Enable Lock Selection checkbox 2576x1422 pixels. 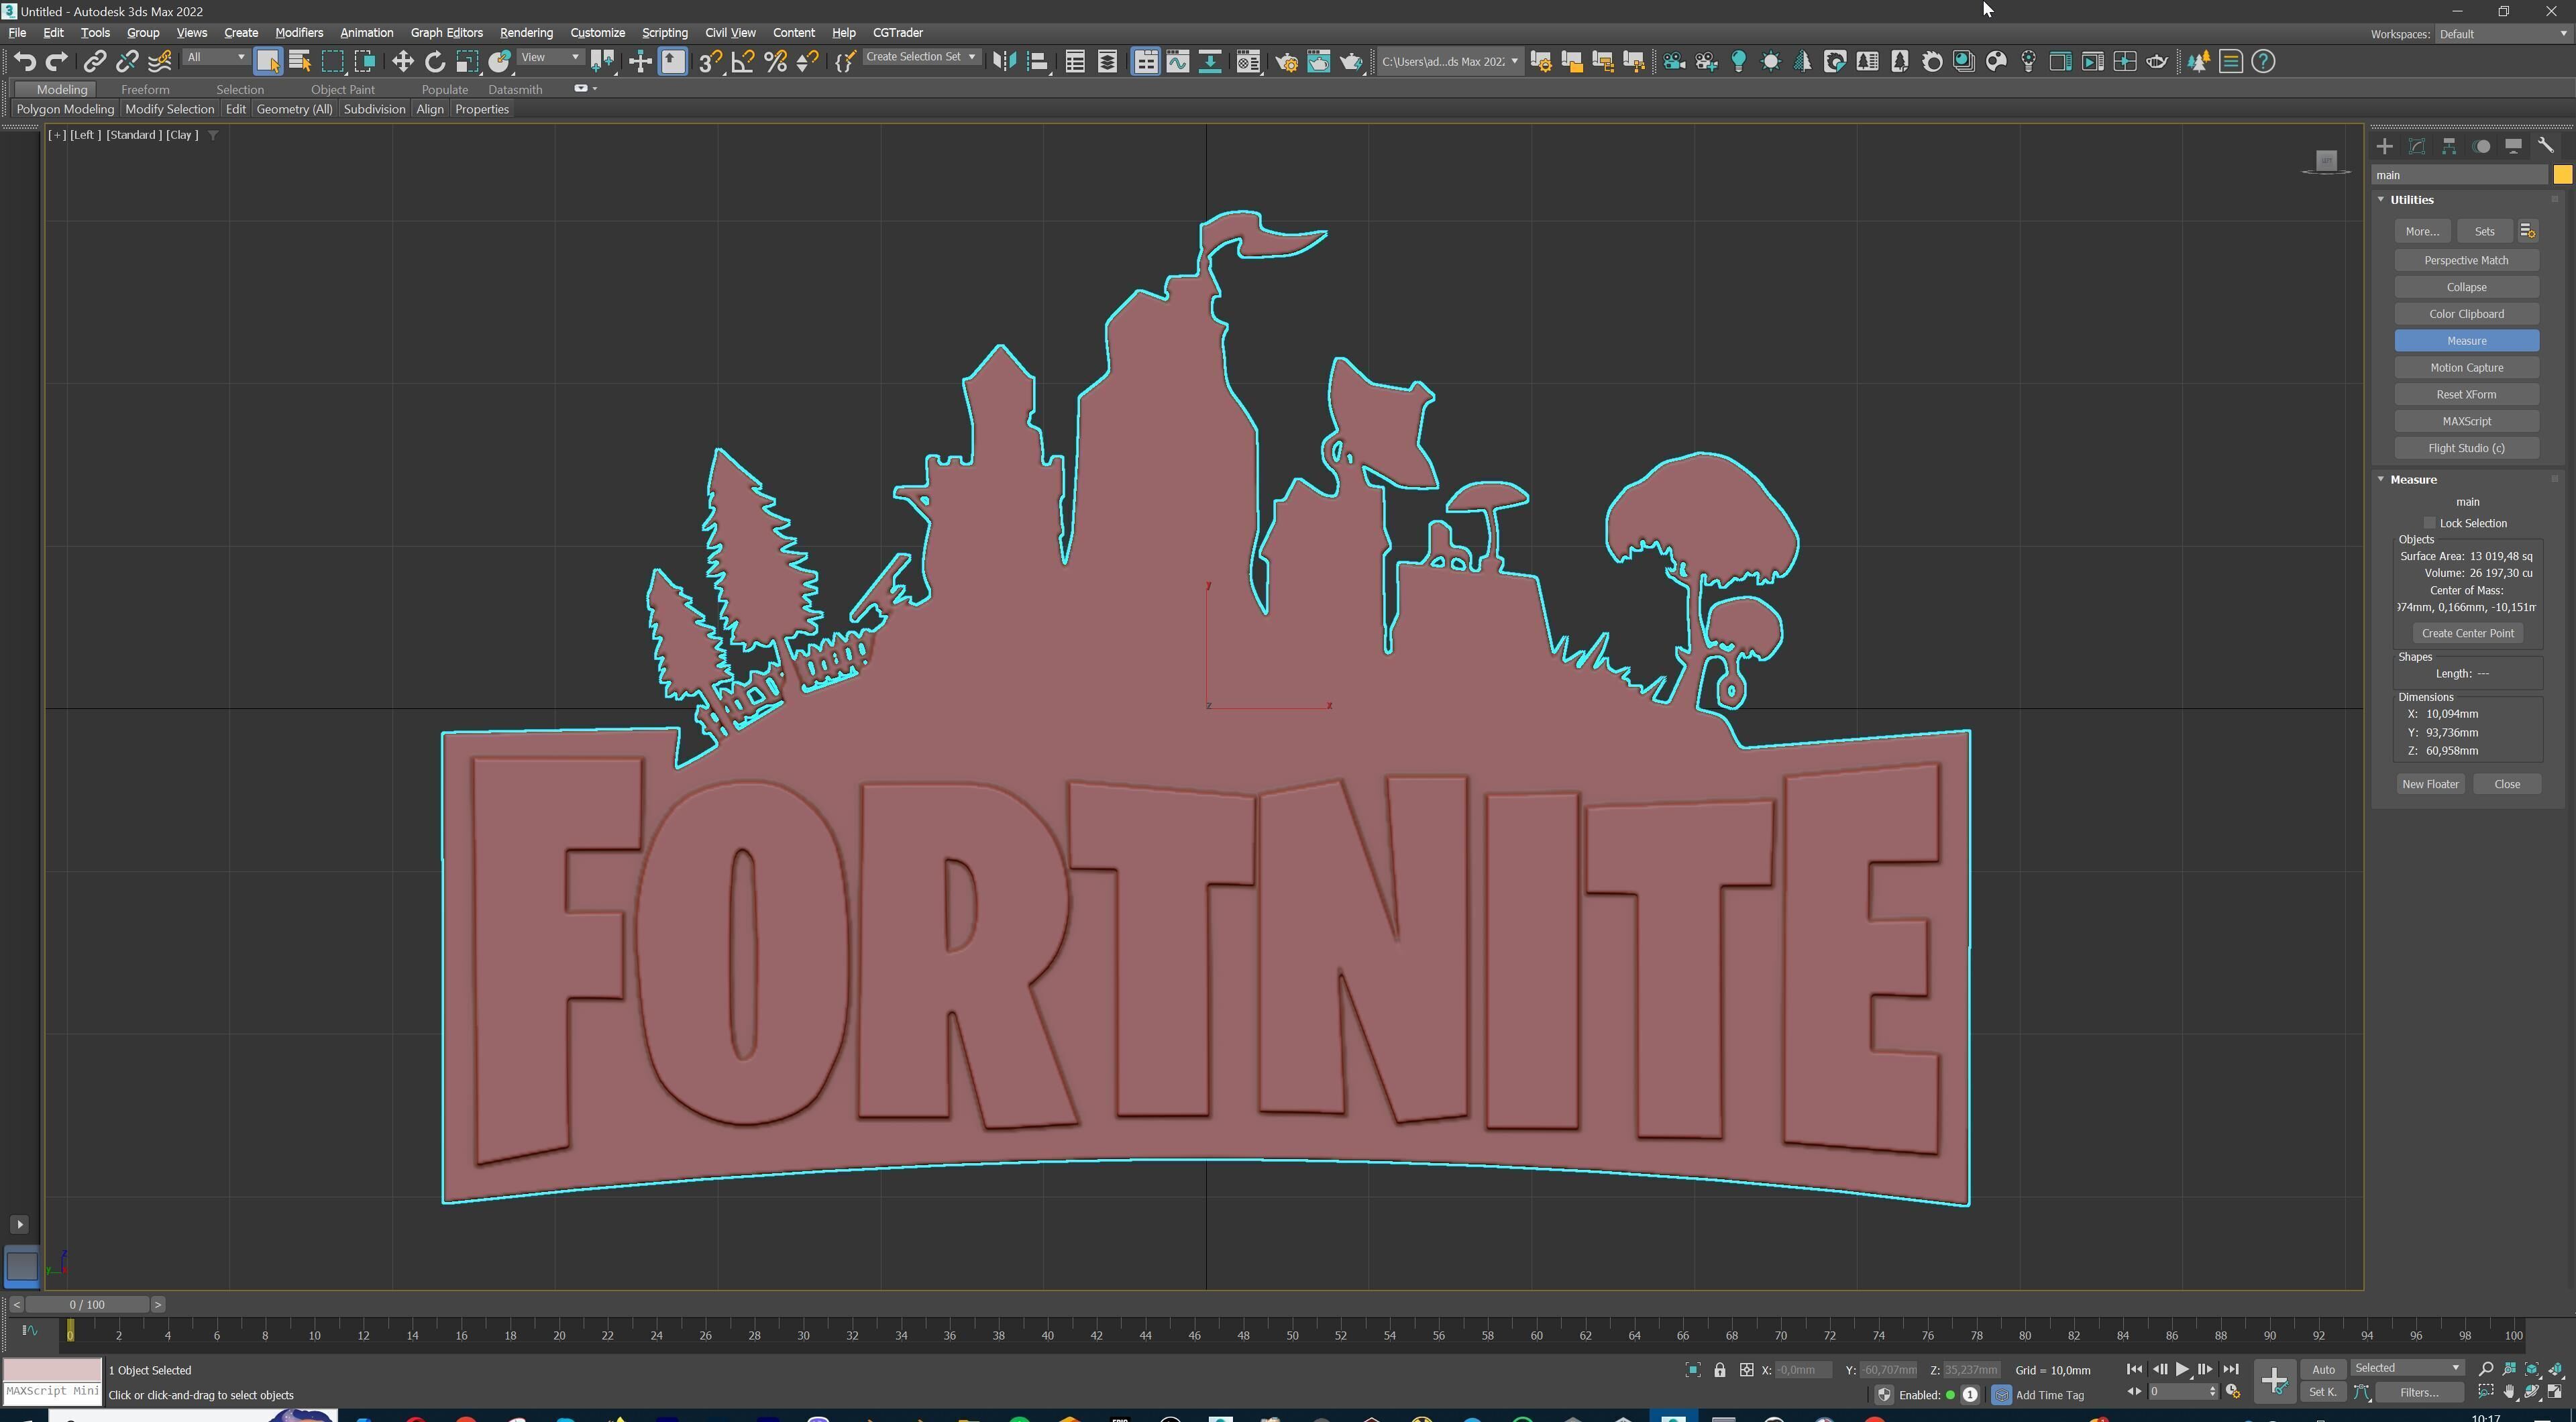2430,523
